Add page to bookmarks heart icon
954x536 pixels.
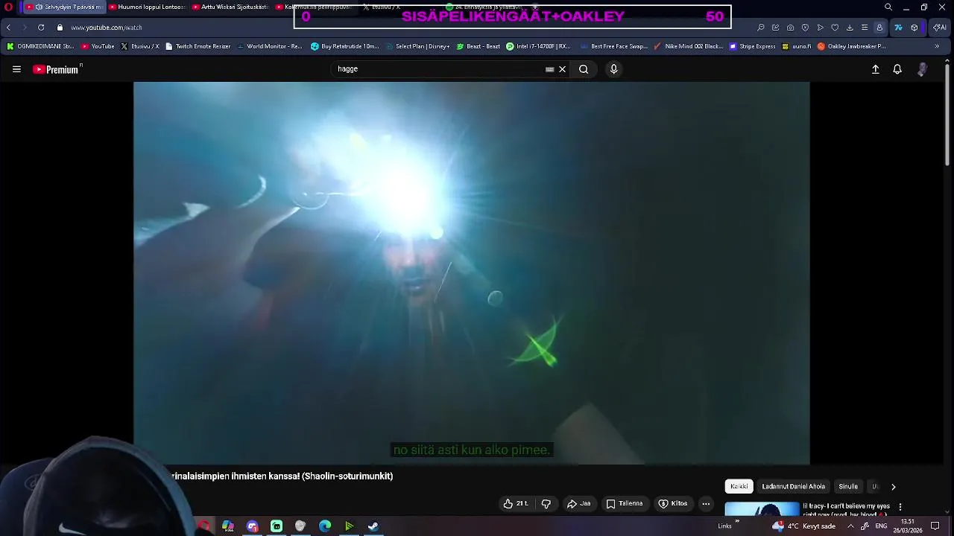835,28
